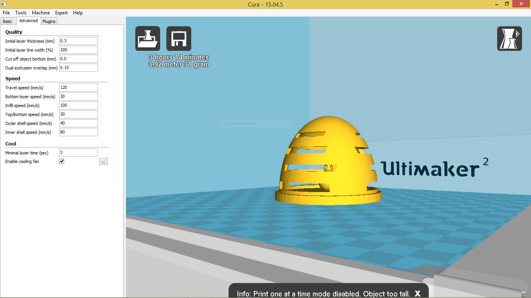The height and width of the screenshot is (298, 531).
Task: Click Outer shell speed field
Action: click(x=79, y=123)
